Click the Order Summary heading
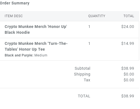 pos(15,3)
